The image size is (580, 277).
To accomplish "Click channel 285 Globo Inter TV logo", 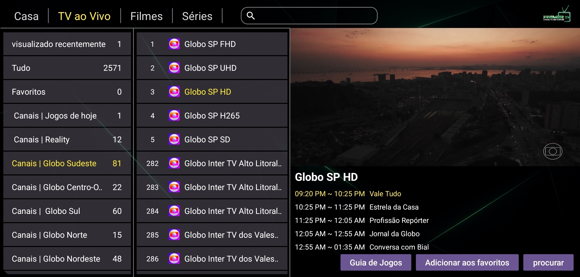I will pos(174,235).
